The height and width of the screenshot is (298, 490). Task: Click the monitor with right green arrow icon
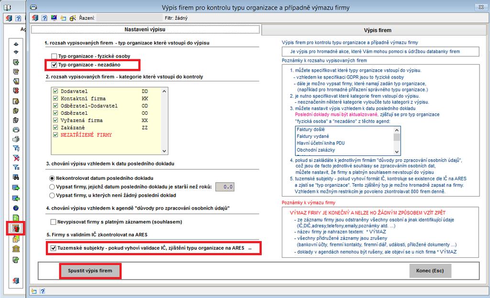click(x=16, y=188)
